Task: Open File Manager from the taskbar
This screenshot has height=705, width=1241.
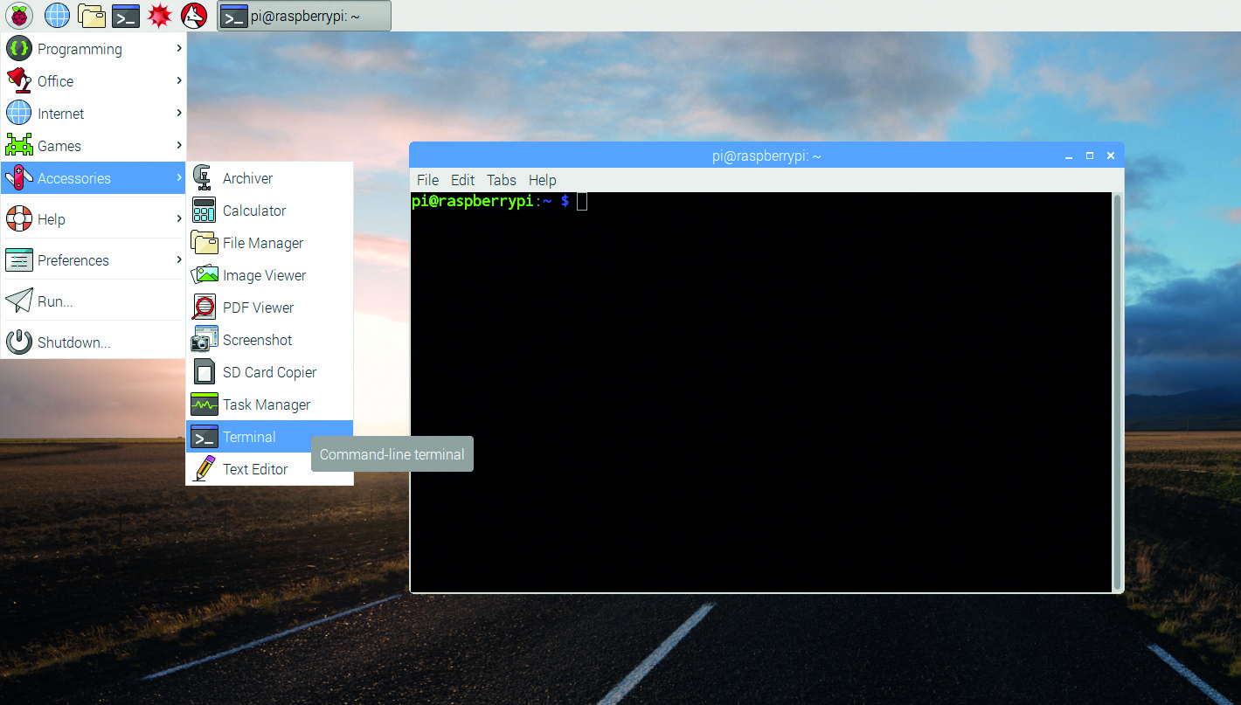Action: (92, 15)
